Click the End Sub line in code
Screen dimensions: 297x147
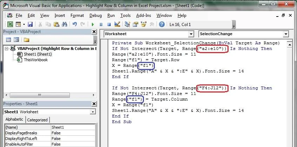[121, 122]
